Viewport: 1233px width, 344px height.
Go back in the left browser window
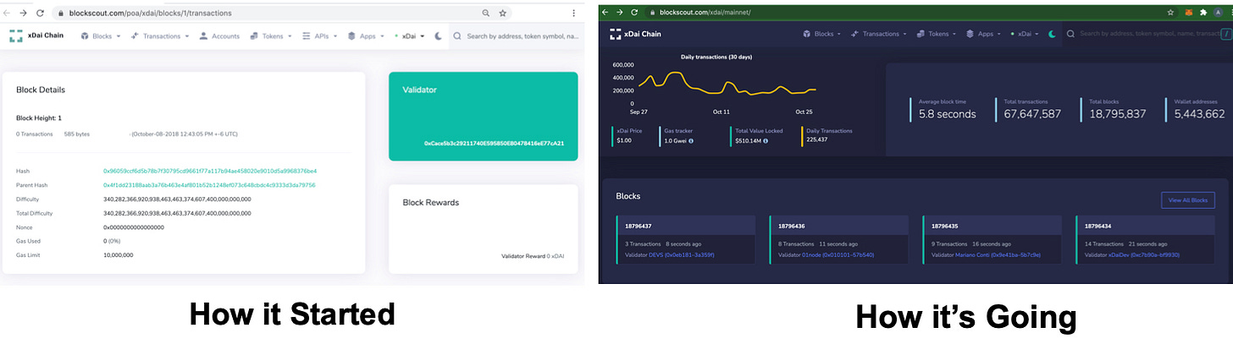tap(8, 14)
